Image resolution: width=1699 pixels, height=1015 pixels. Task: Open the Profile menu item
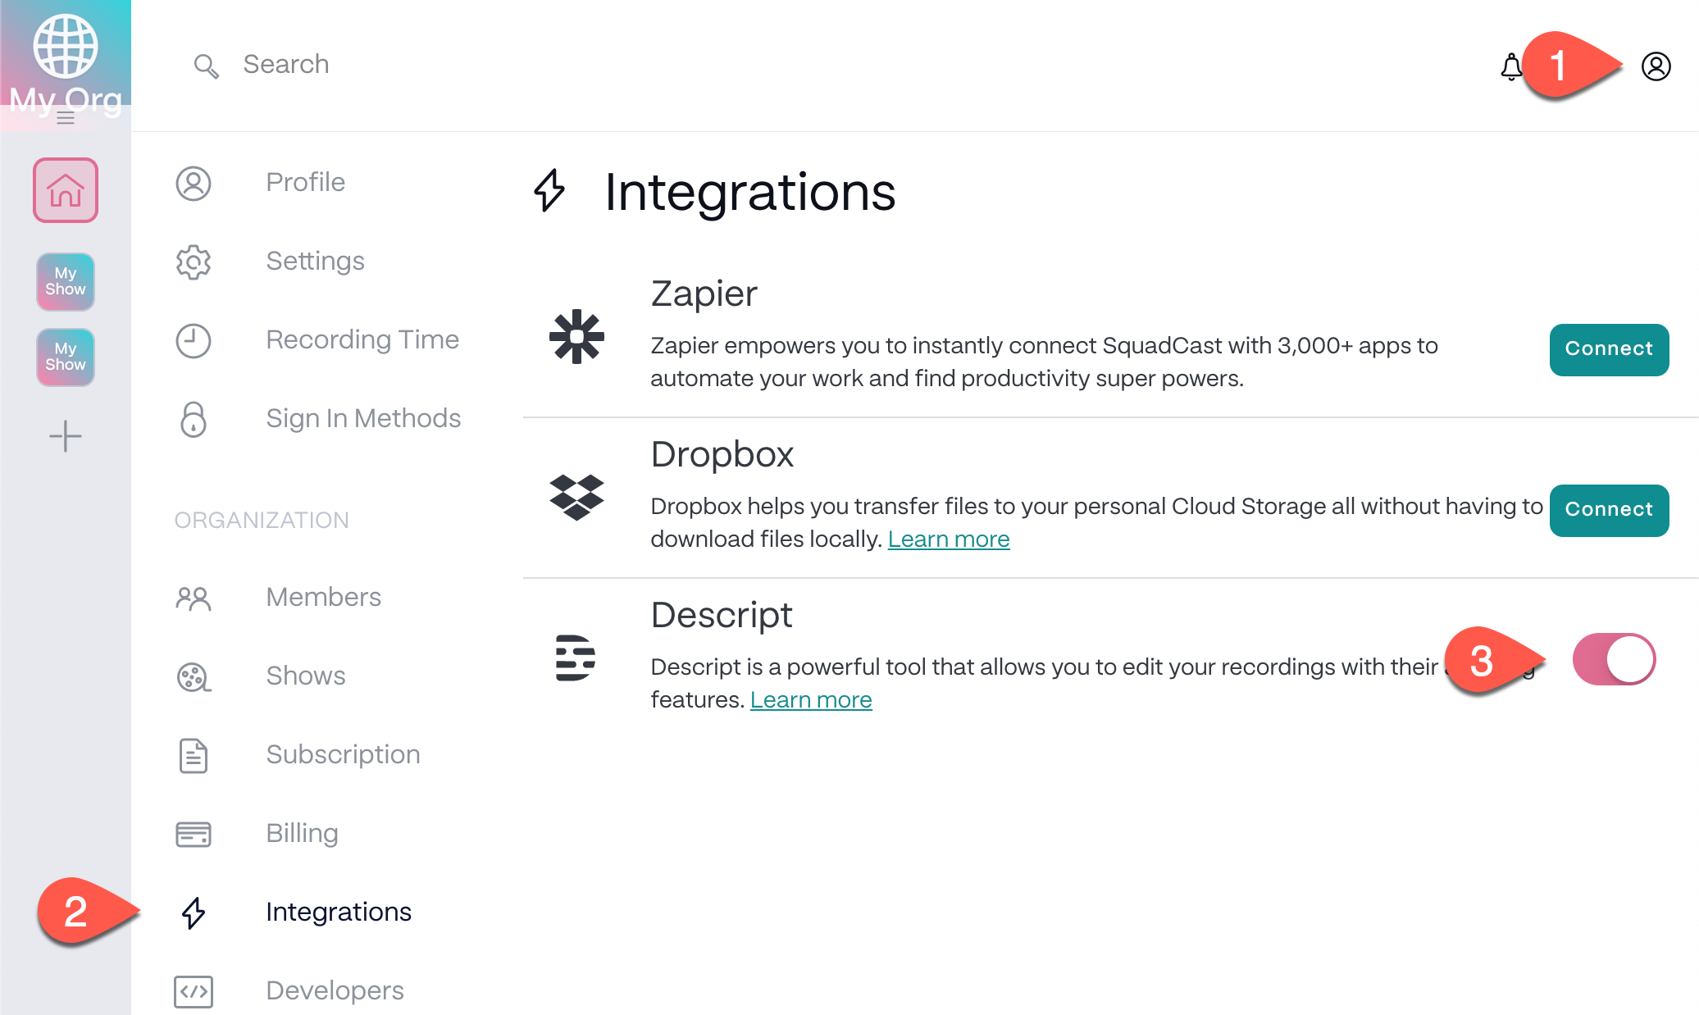pos(305,182)
